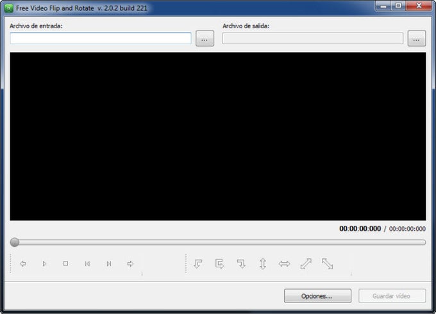
Task: Click the rotation toolbar drag handle
Action: point(186,263)
